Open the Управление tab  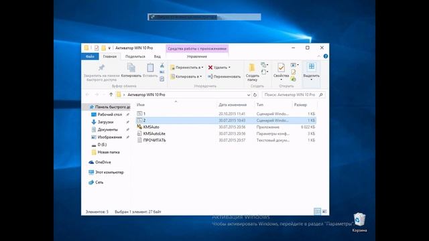coord(196,56)
